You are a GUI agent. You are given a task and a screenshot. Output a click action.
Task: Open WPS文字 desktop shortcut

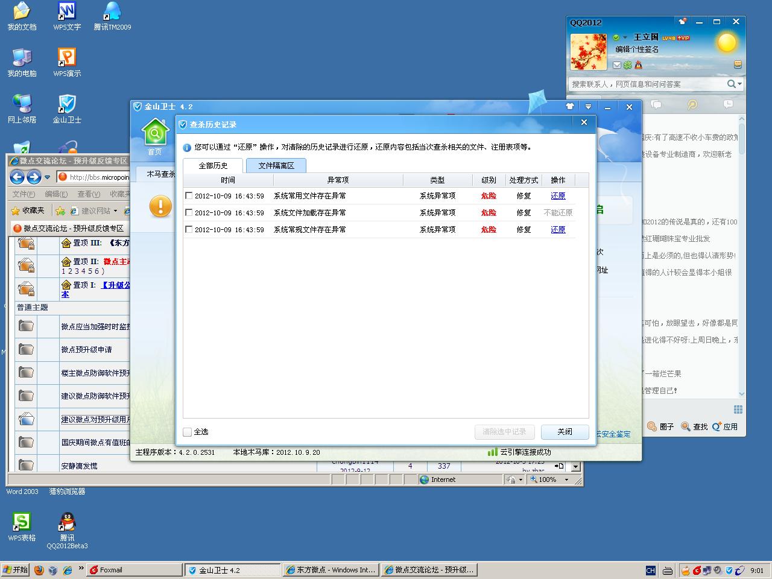pyautogui.click(x=67, y=16)
